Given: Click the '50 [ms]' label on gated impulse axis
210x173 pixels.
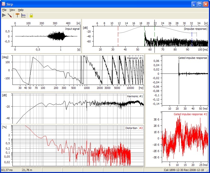Looking at the screenshot, I should click(203, 108).
